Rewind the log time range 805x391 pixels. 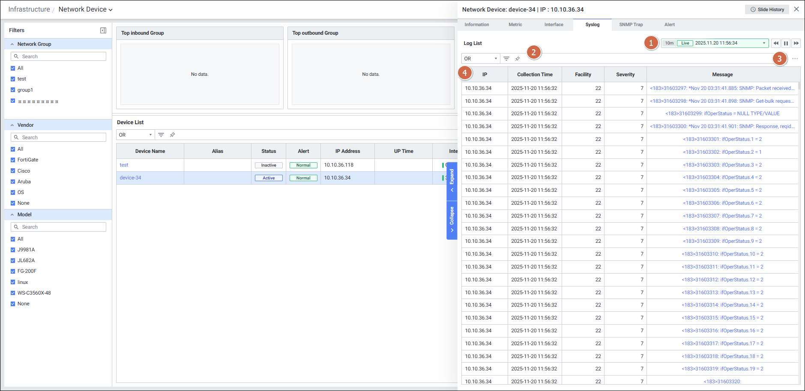click(776, 43)
